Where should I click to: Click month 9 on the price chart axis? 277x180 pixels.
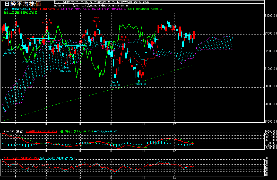pyautogui.click(x=80, y=124)
